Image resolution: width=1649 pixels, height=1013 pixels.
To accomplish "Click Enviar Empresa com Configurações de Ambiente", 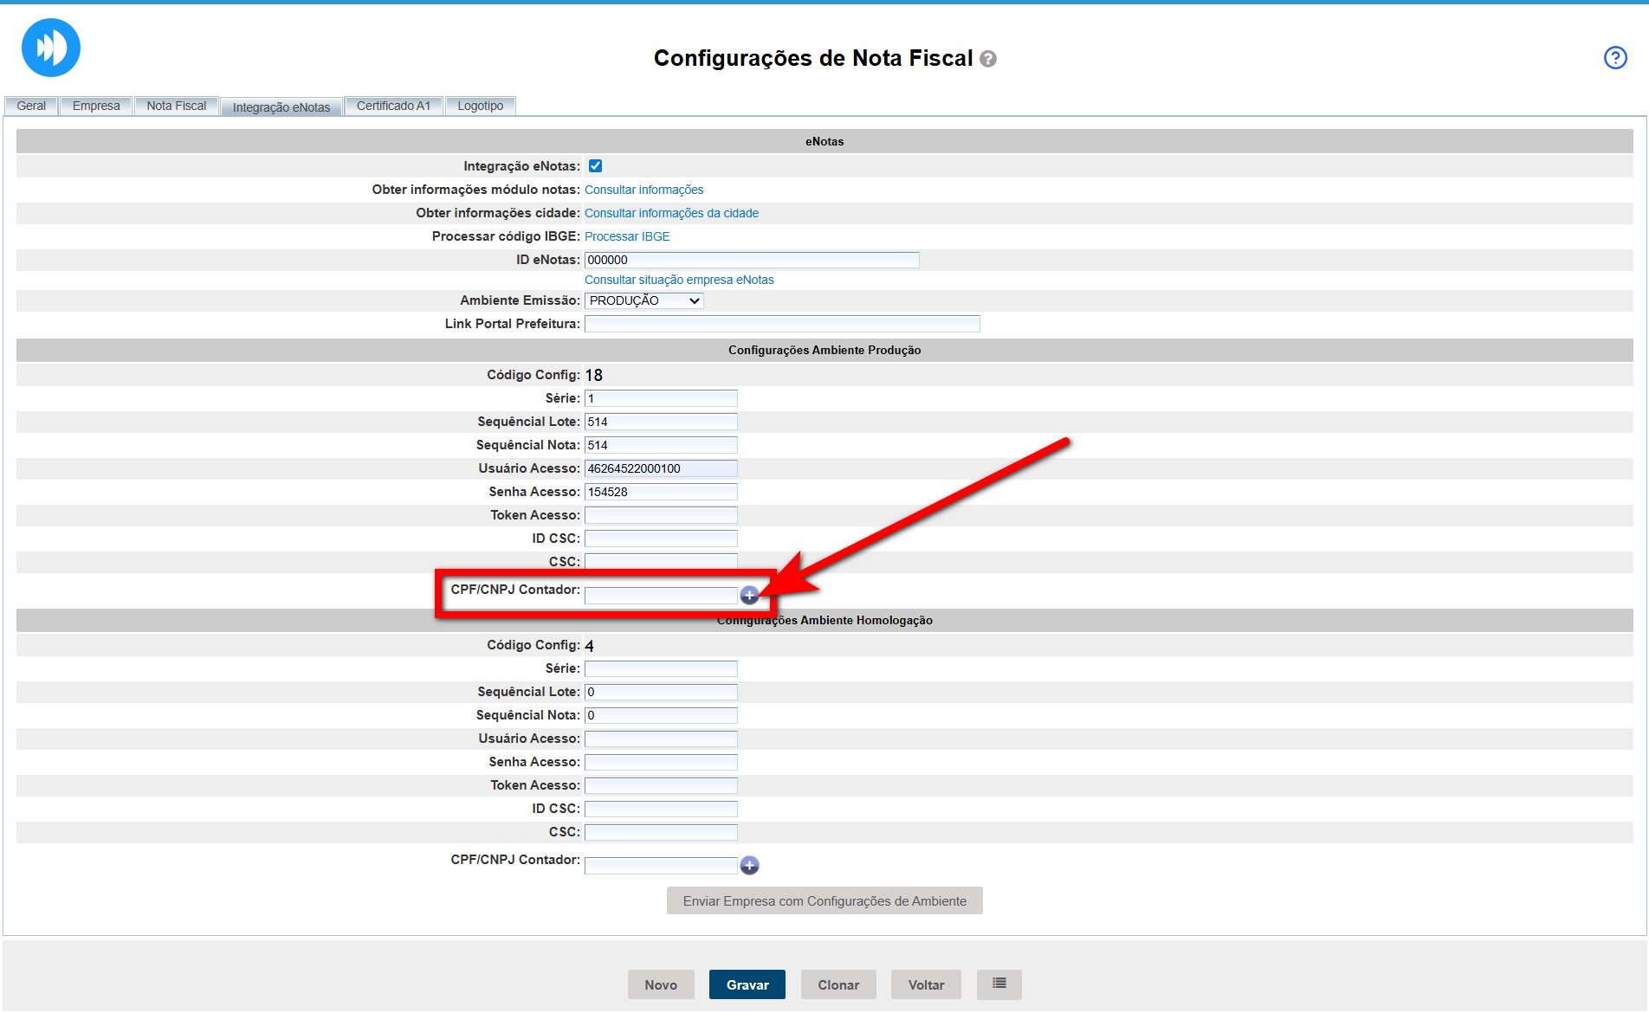I will tap(824, 901).
